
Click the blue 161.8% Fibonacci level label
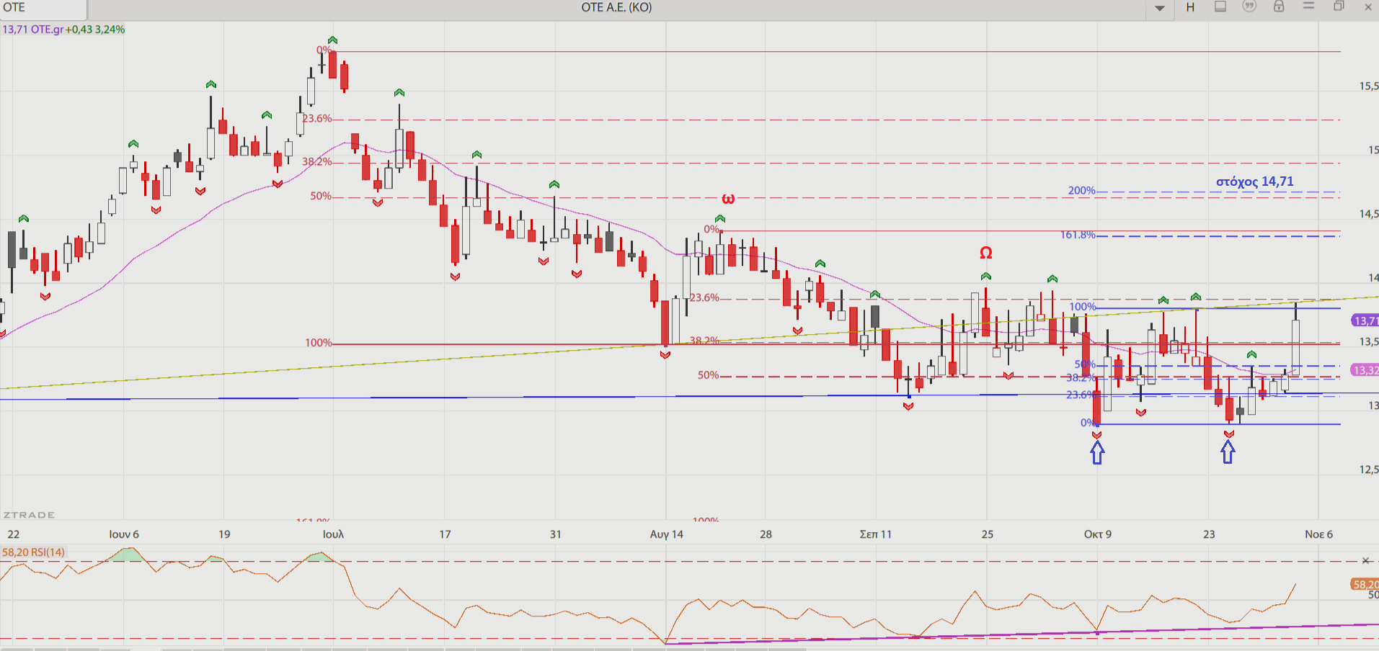[1078, 235]
